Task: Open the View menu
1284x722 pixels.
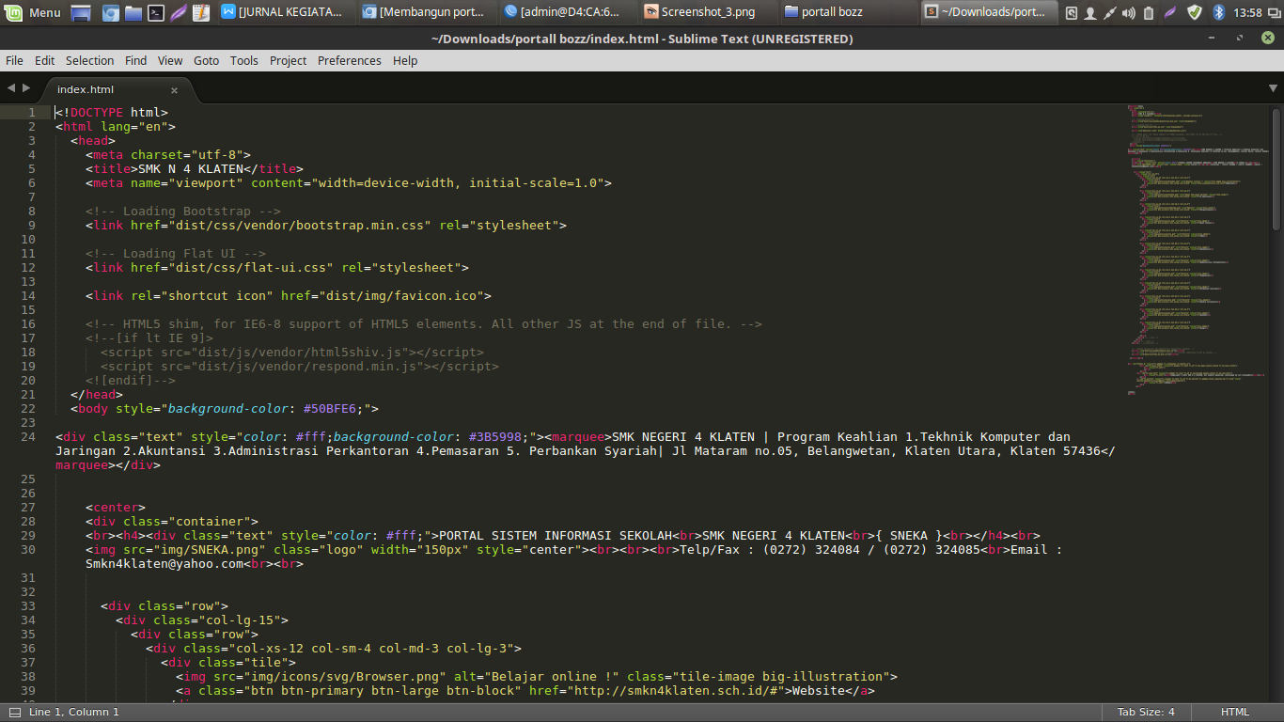Action: (x=170, y=60)
